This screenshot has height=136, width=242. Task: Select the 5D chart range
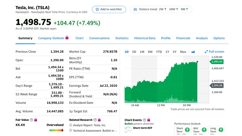pyautogui.click(x=134, y=52)
